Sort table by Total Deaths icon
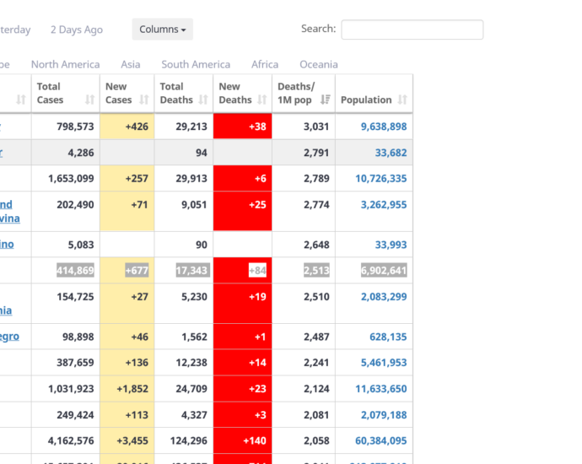 pyautogui.click(x=203, y=100)
